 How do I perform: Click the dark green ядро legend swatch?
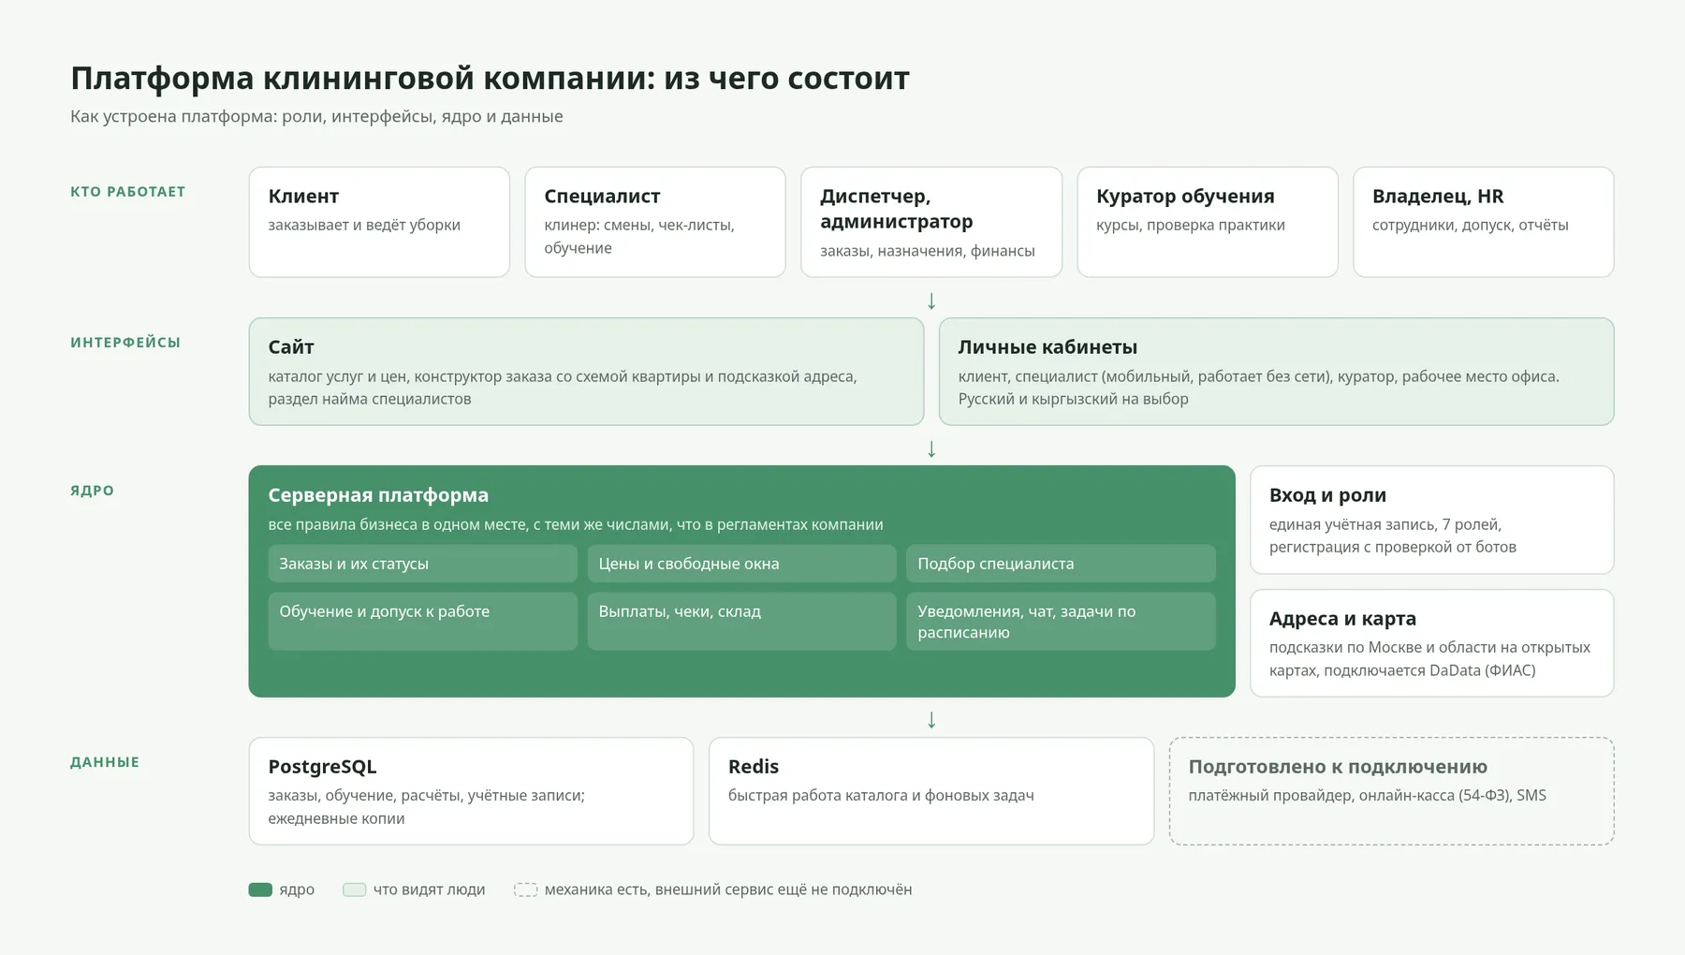[260, 889]
